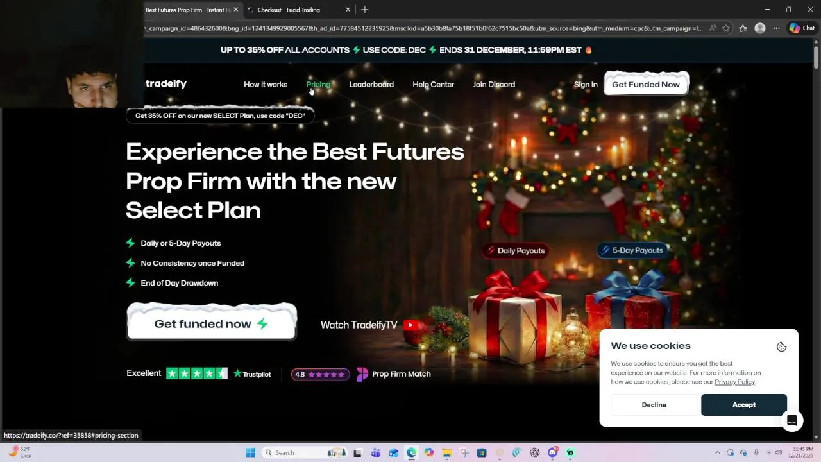The image size is (821, 462).
Task: Open the Copilot Chat button
Action: point(802,28)
